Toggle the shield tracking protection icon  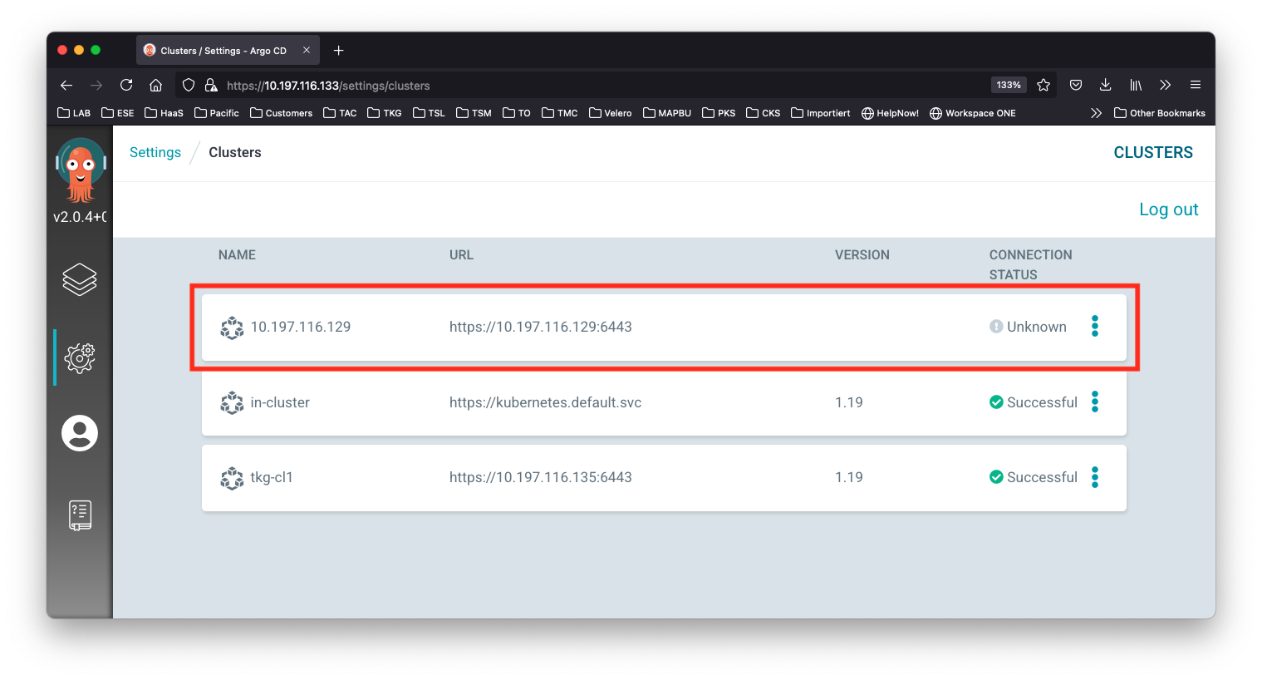189,85
